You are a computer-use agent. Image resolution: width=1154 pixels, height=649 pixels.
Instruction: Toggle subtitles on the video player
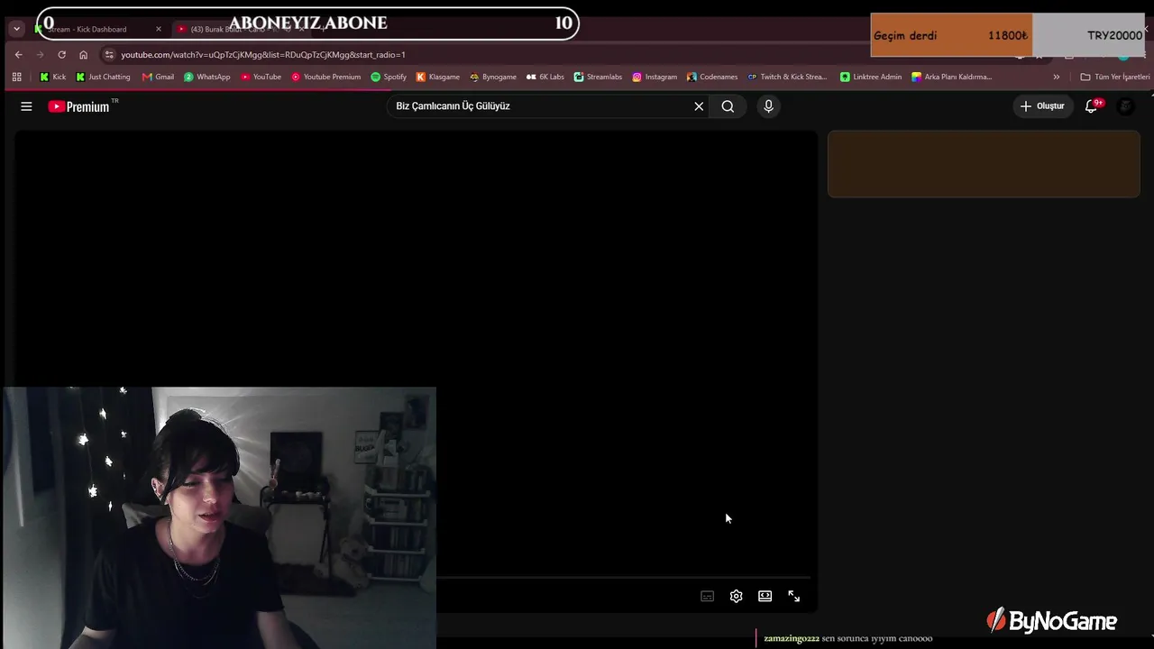click(708, 596)
